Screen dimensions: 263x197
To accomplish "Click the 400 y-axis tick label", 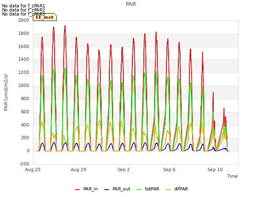I will (x=25, y=125).
